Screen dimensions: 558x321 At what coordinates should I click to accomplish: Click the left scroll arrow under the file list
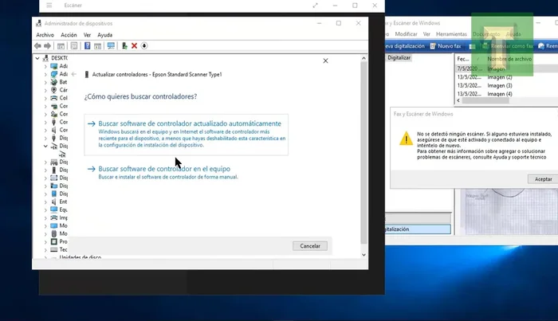coord(458,100)
